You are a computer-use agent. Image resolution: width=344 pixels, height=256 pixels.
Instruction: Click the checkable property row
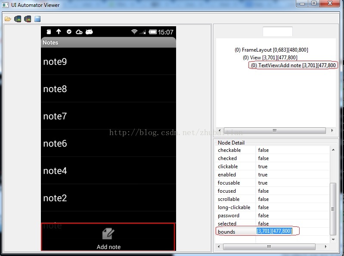pos(272,150)
